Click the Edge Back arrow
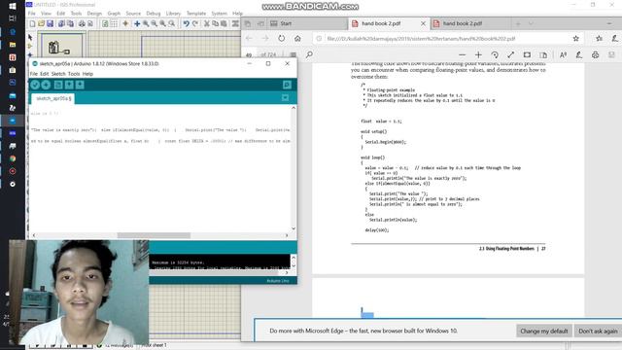 249,39
